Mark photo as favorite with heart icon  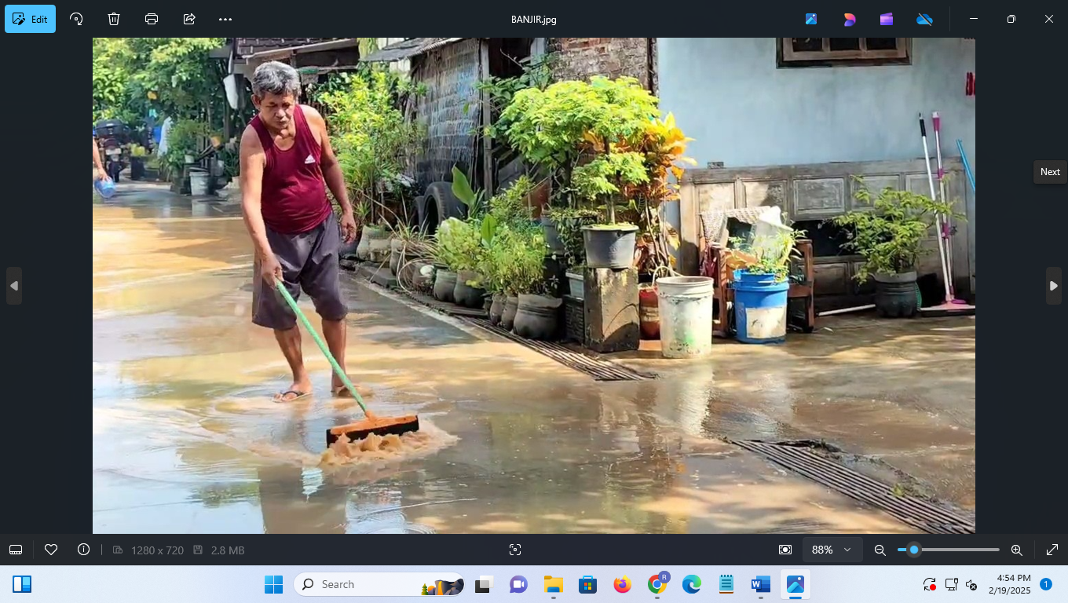click(x=51, y=550)
